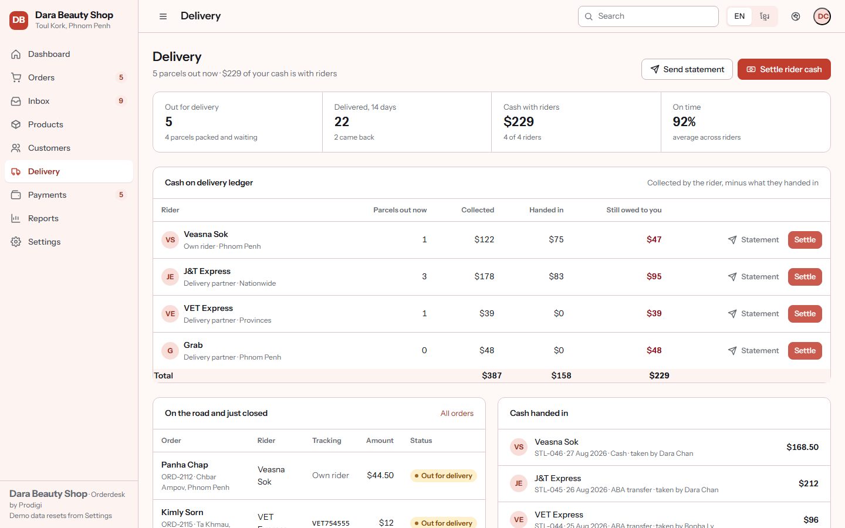Click Send statement button
Image resolution: width=845 pixels, height=528 pixels.
click(x=687, y=69)
